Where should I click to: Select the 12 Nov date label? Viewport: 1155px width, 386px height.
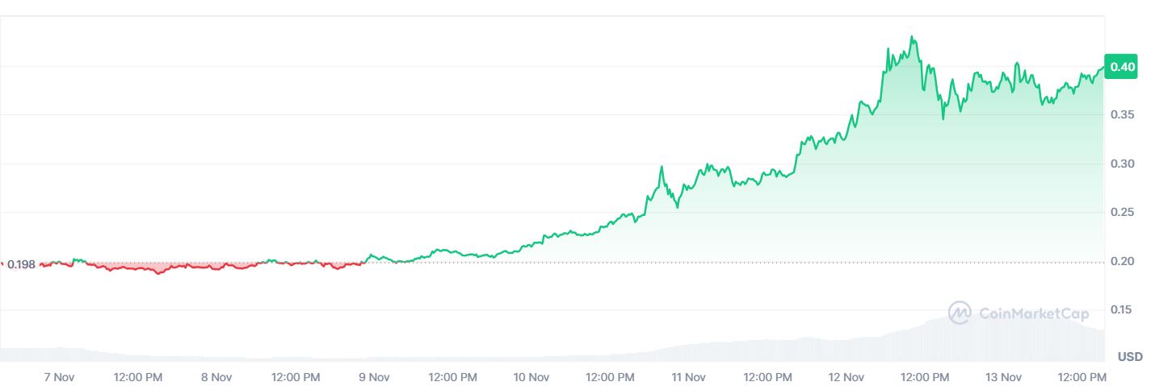[x=846, y=376]
